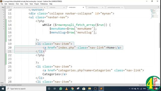This screenshot has width=161, height=91.
Task: Open the View menu
Action: tap(22, 4)
